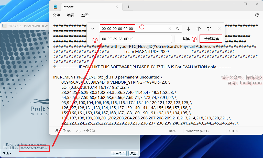Open the 查看 menu

point(85,15)
